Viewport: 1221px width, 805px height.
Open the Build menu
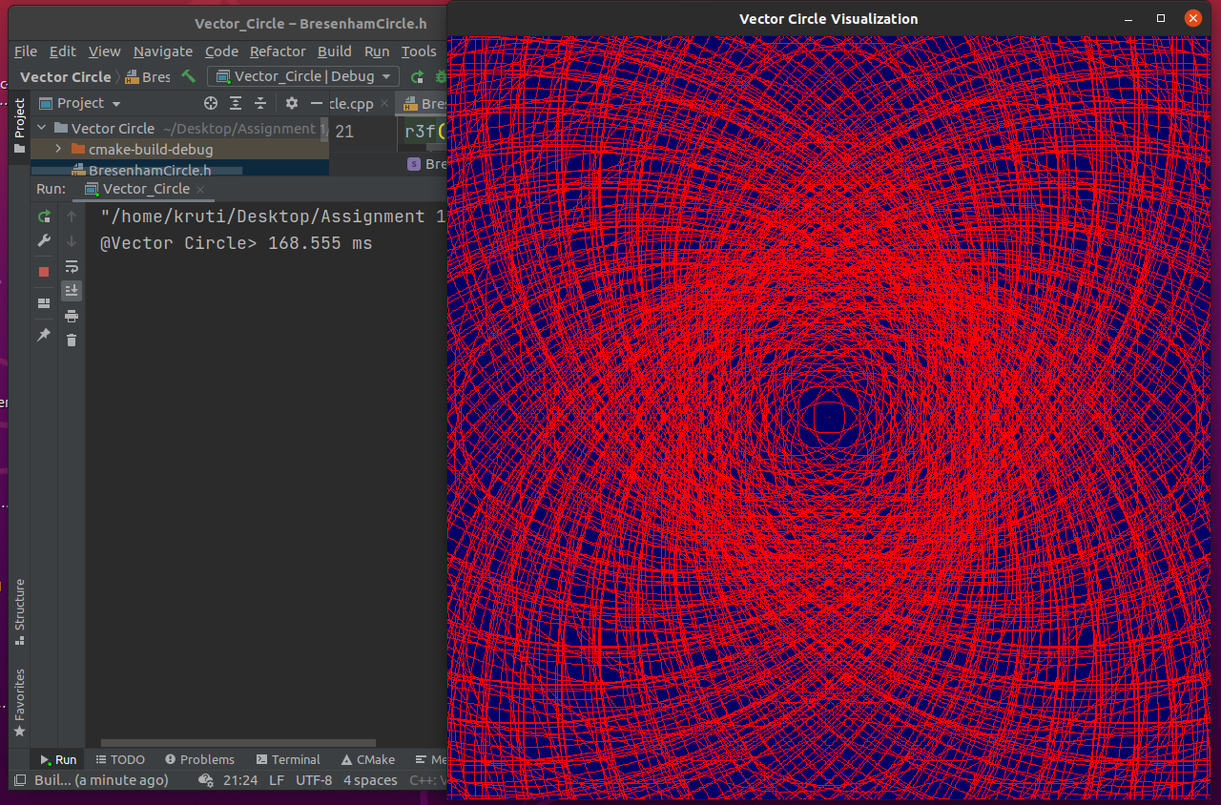[x=335, y=52]
